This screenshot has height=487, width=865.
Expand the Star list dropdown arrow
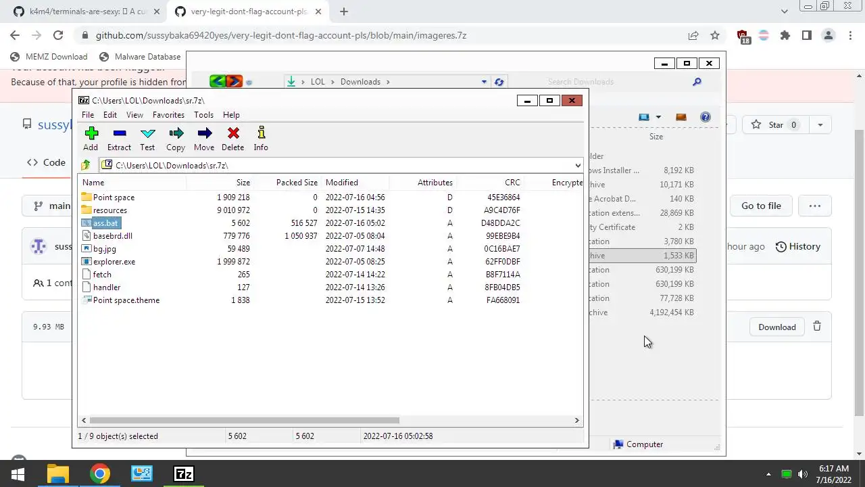820,124
